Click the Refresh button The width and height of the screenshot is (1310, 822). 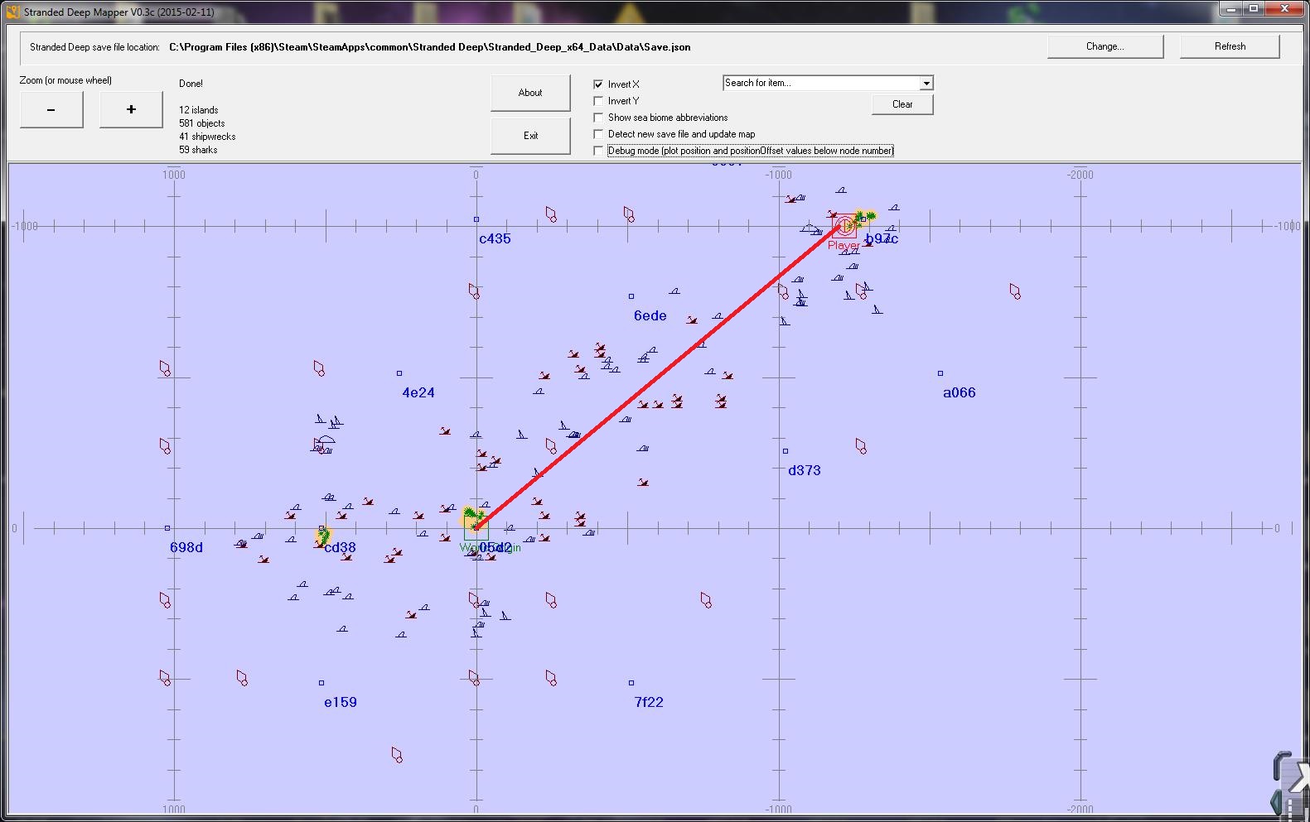coord(1230,46)
